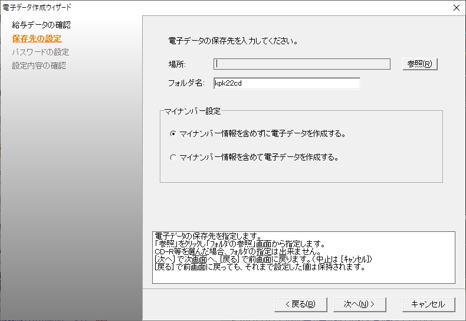466x321 pixels.
Task: Click the 電子データの保存先を入力してください instruction text
Action: point(234,41)
